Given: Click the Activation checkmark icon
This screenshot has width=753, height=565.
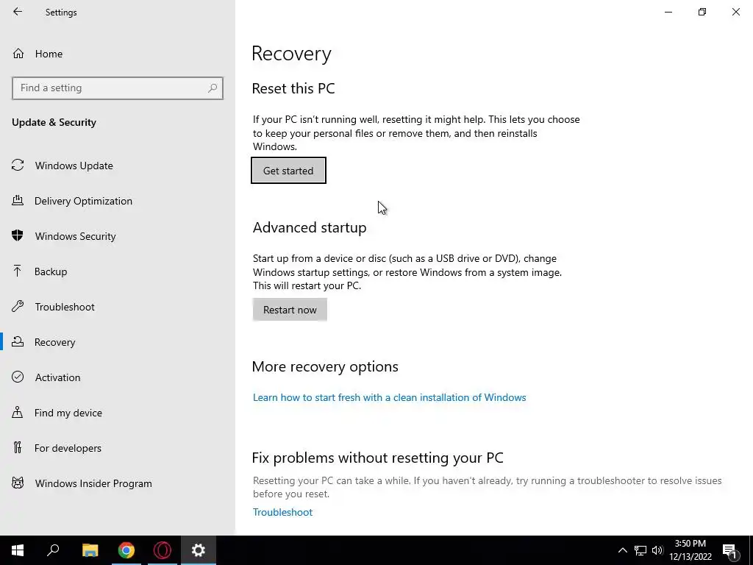Looking at the screenshot, I should [18, 377].
